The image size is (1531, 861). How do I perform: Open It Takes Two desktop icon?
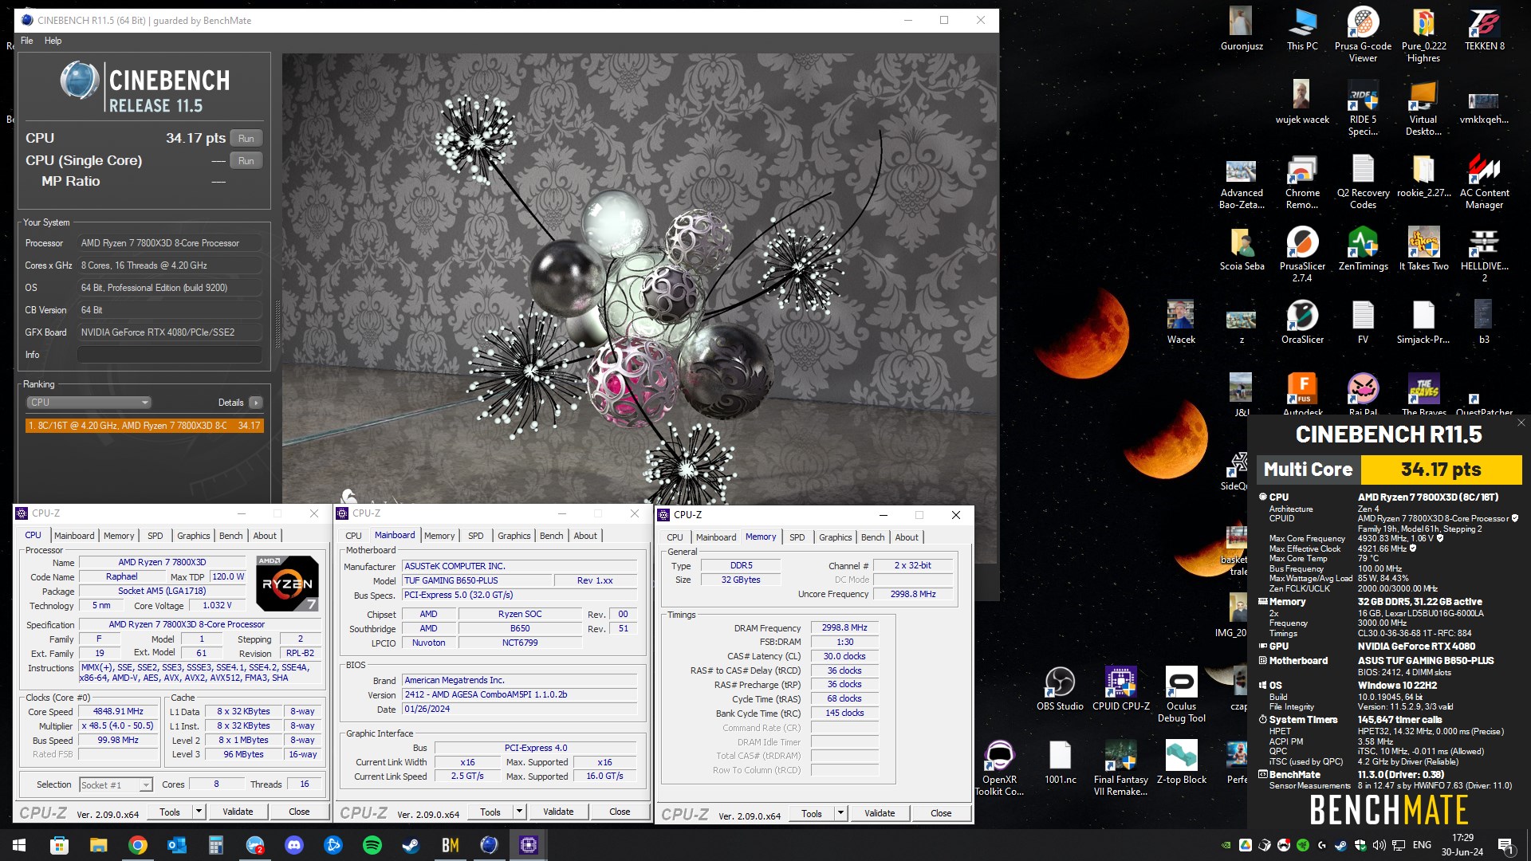(1423, 249)
